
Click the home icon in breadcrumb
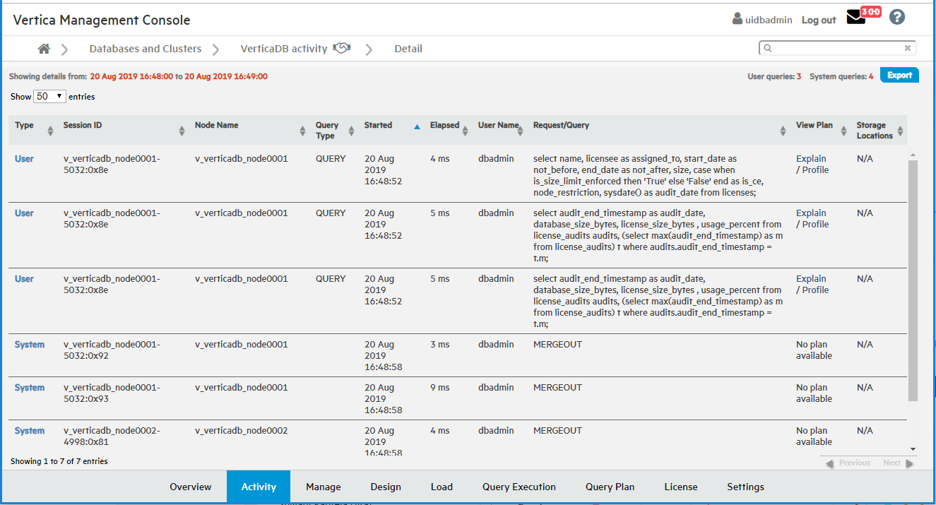[x=44, y=49]
